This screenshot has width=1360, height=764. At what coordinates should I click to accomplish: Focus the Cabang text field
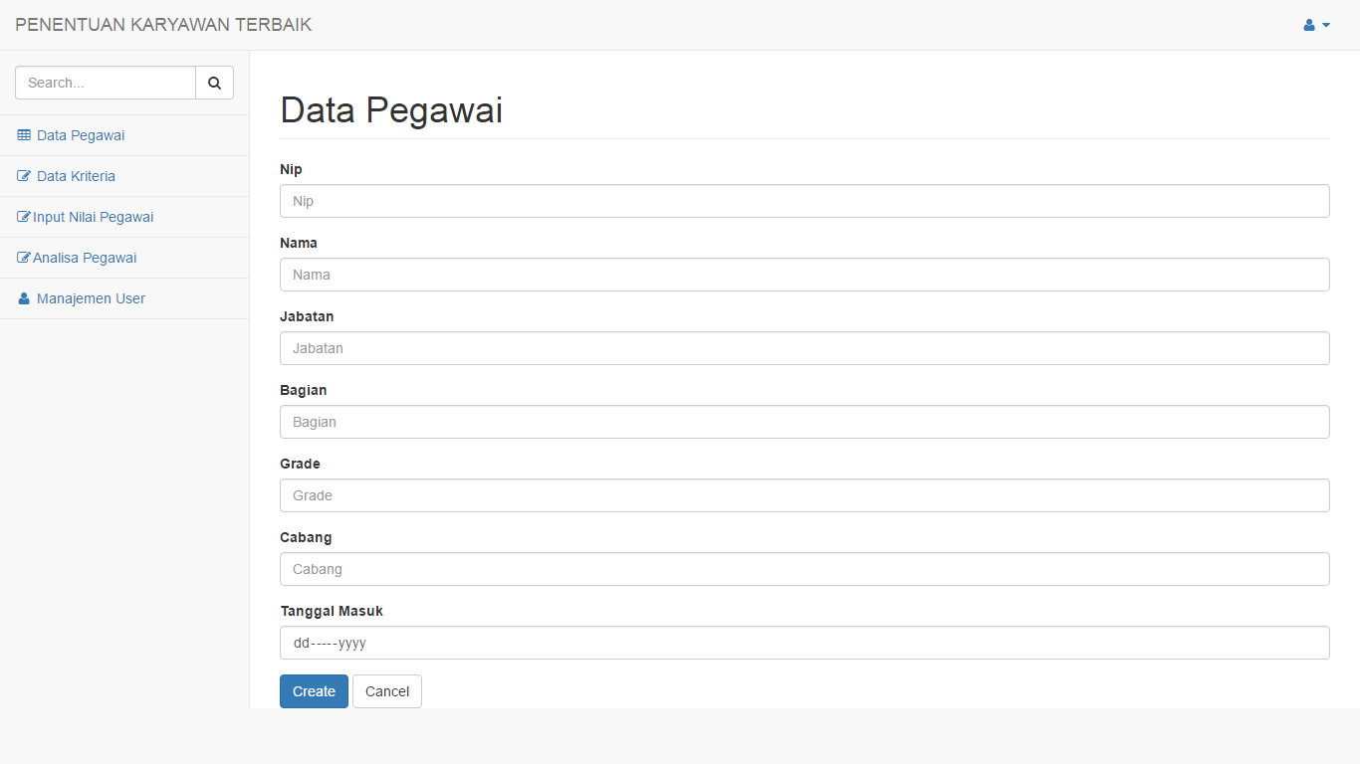[804, 569]
